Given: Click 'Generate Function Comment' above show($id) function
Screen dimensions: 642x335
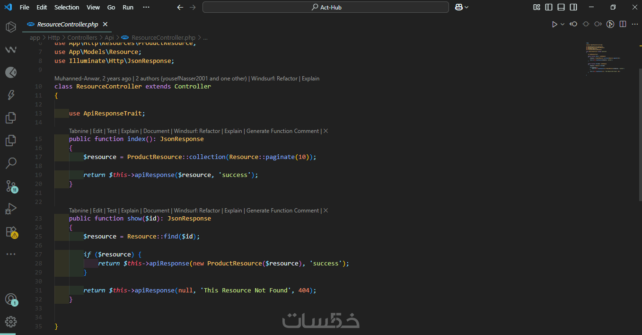Looking at the screenshot, I should (x=283, y=211).
